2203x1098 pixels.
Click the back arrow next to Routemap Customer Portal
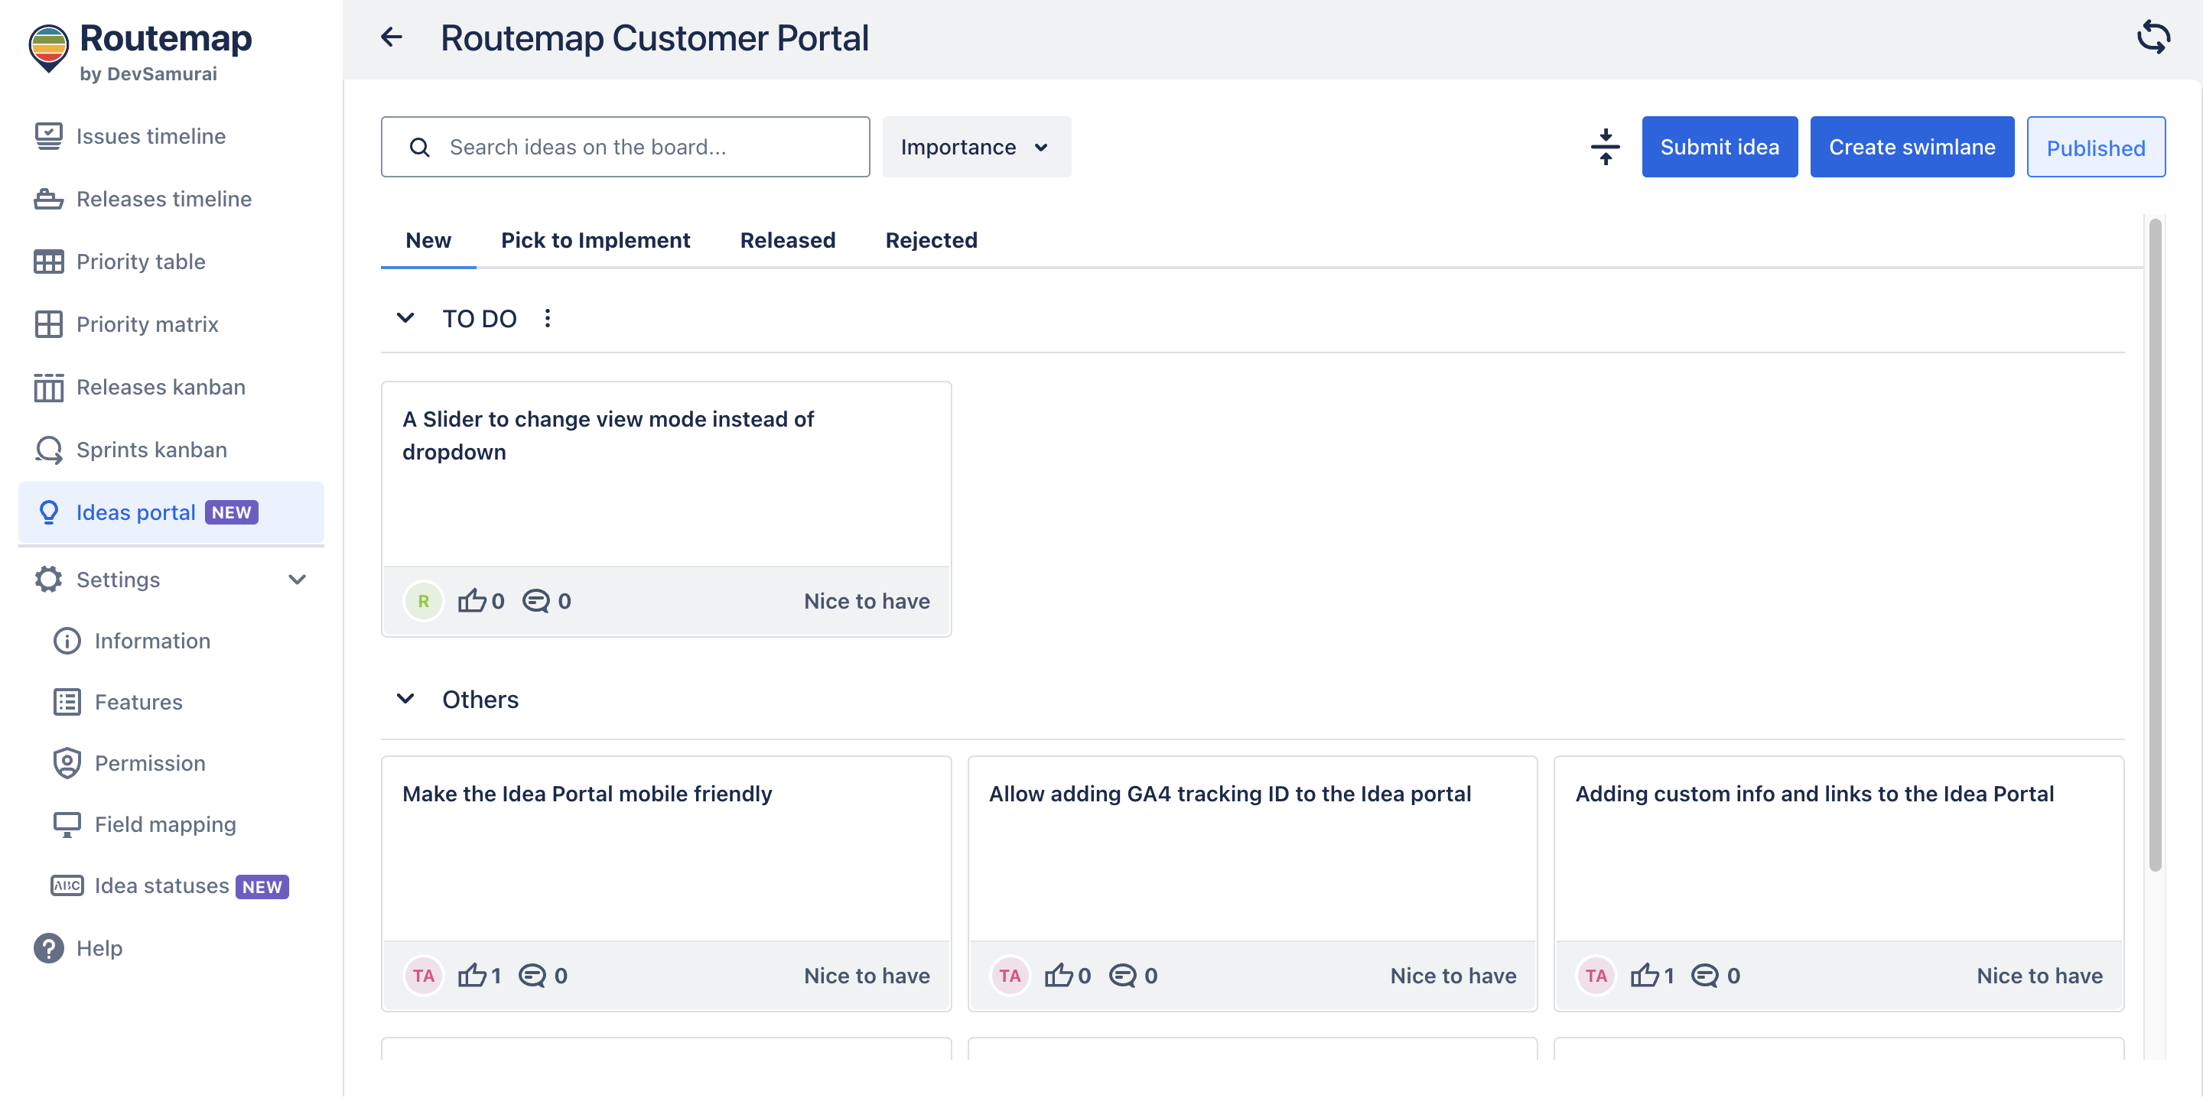(391, 37)
